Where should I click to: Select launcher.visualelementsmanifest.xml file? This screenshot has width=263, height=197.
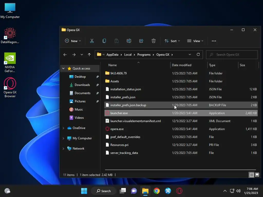tap(181, 121)
